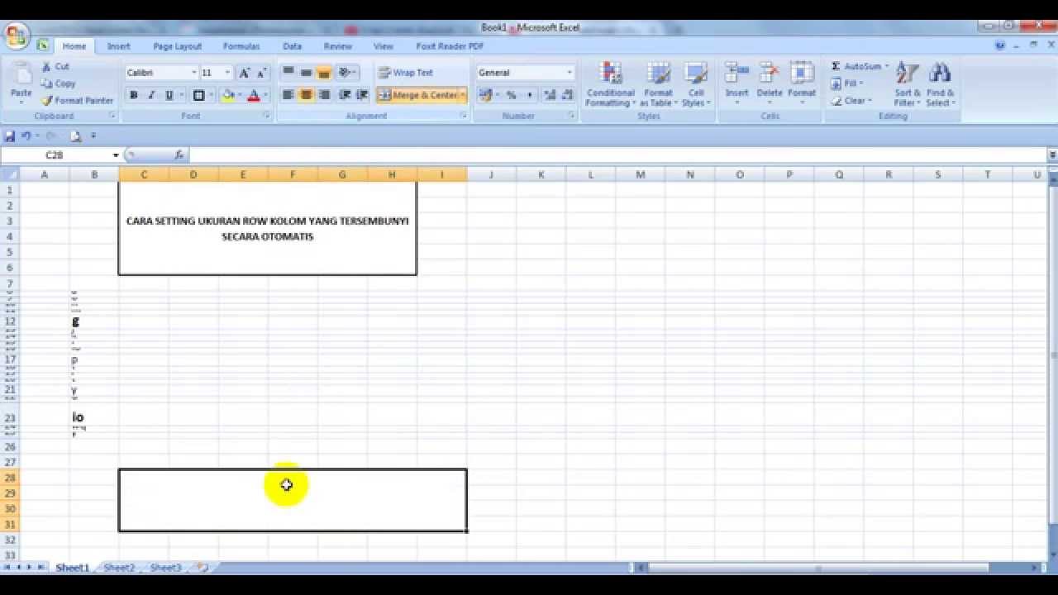1058x595 pixels.
Task: Switch to the Data tab
Action: [x=292, y=46]
